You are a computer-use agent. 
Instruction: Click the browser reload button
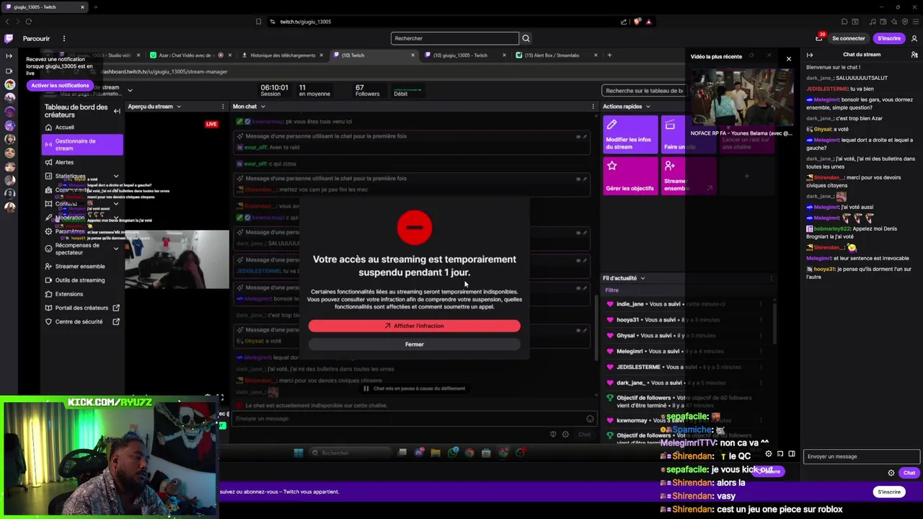29,22
